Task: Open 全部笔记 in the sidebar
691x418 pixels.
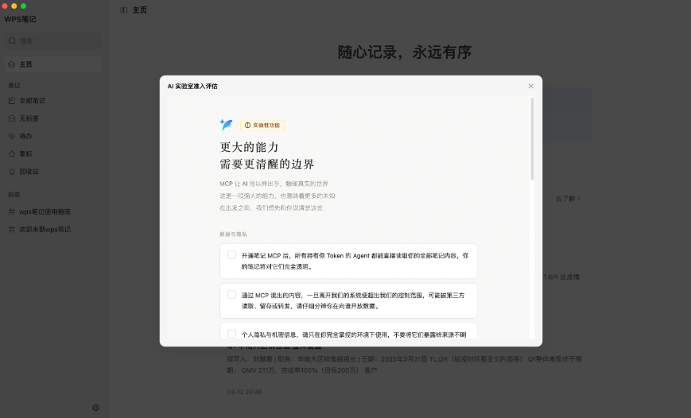Action: tap(53, 100)
